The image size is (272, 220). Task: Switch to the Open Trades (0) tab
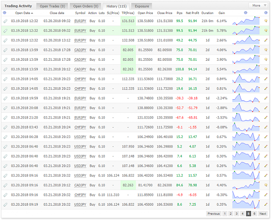pos(52,6)
